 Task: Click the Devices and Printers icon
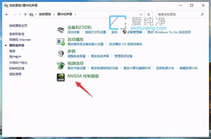point(61,30)
